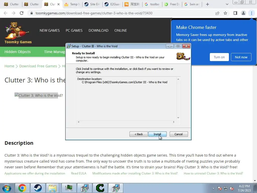Viewport: 257px width, 193px height.
Task: Open the green C taskbar icon
Action: [x=100, y=188]
